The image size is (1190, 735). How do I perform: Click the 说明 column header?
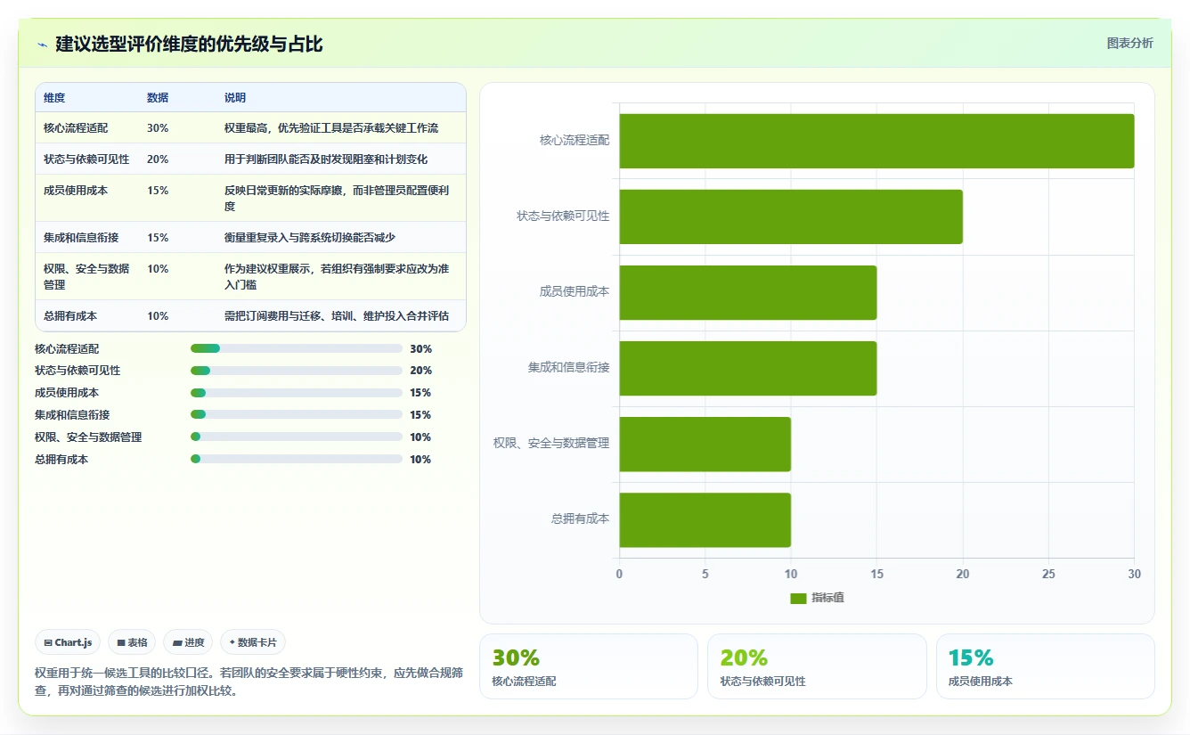[x=235, y=98]
